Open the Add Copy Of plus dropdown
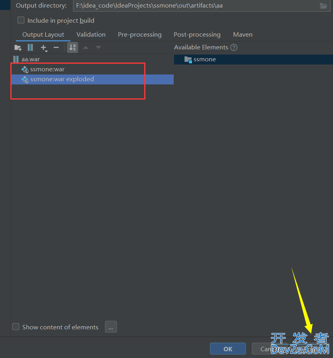Screen dimensions: 333x358 pyautogui.click(x=44, y=48)
